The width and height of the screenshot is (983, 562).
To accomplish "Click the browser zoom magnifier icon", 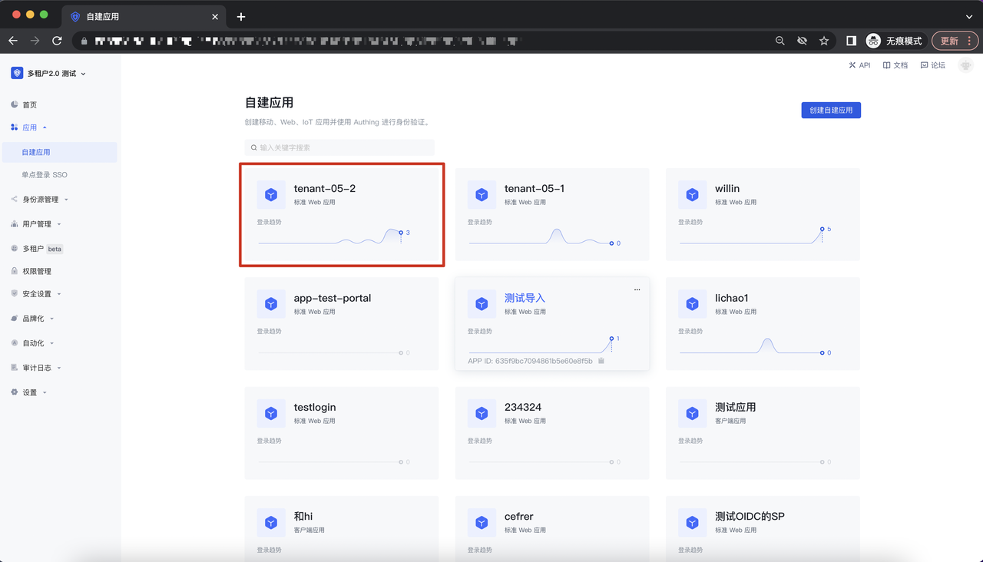I will [780, 41].
